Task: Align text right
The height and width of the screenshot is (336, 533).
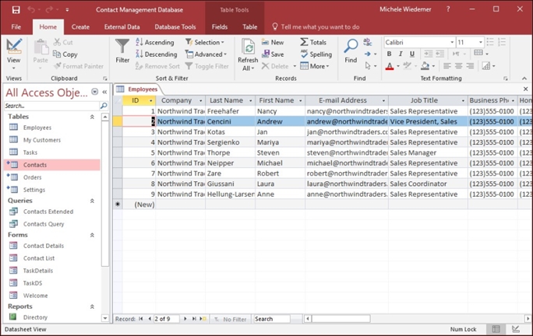Action: point(470,66)
